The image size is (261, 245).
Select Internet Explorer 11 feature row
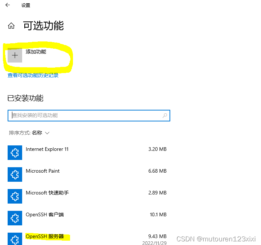pyautogui.click(x=87, y=153)
